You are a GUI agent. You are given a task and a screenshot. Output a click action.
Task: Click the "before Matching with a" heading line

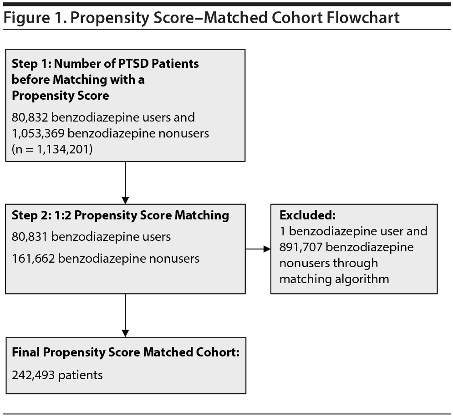(x=78, y=80)
